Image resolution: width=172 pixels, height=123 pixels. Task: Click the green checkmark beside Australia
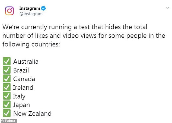click(x=7, y=61)
